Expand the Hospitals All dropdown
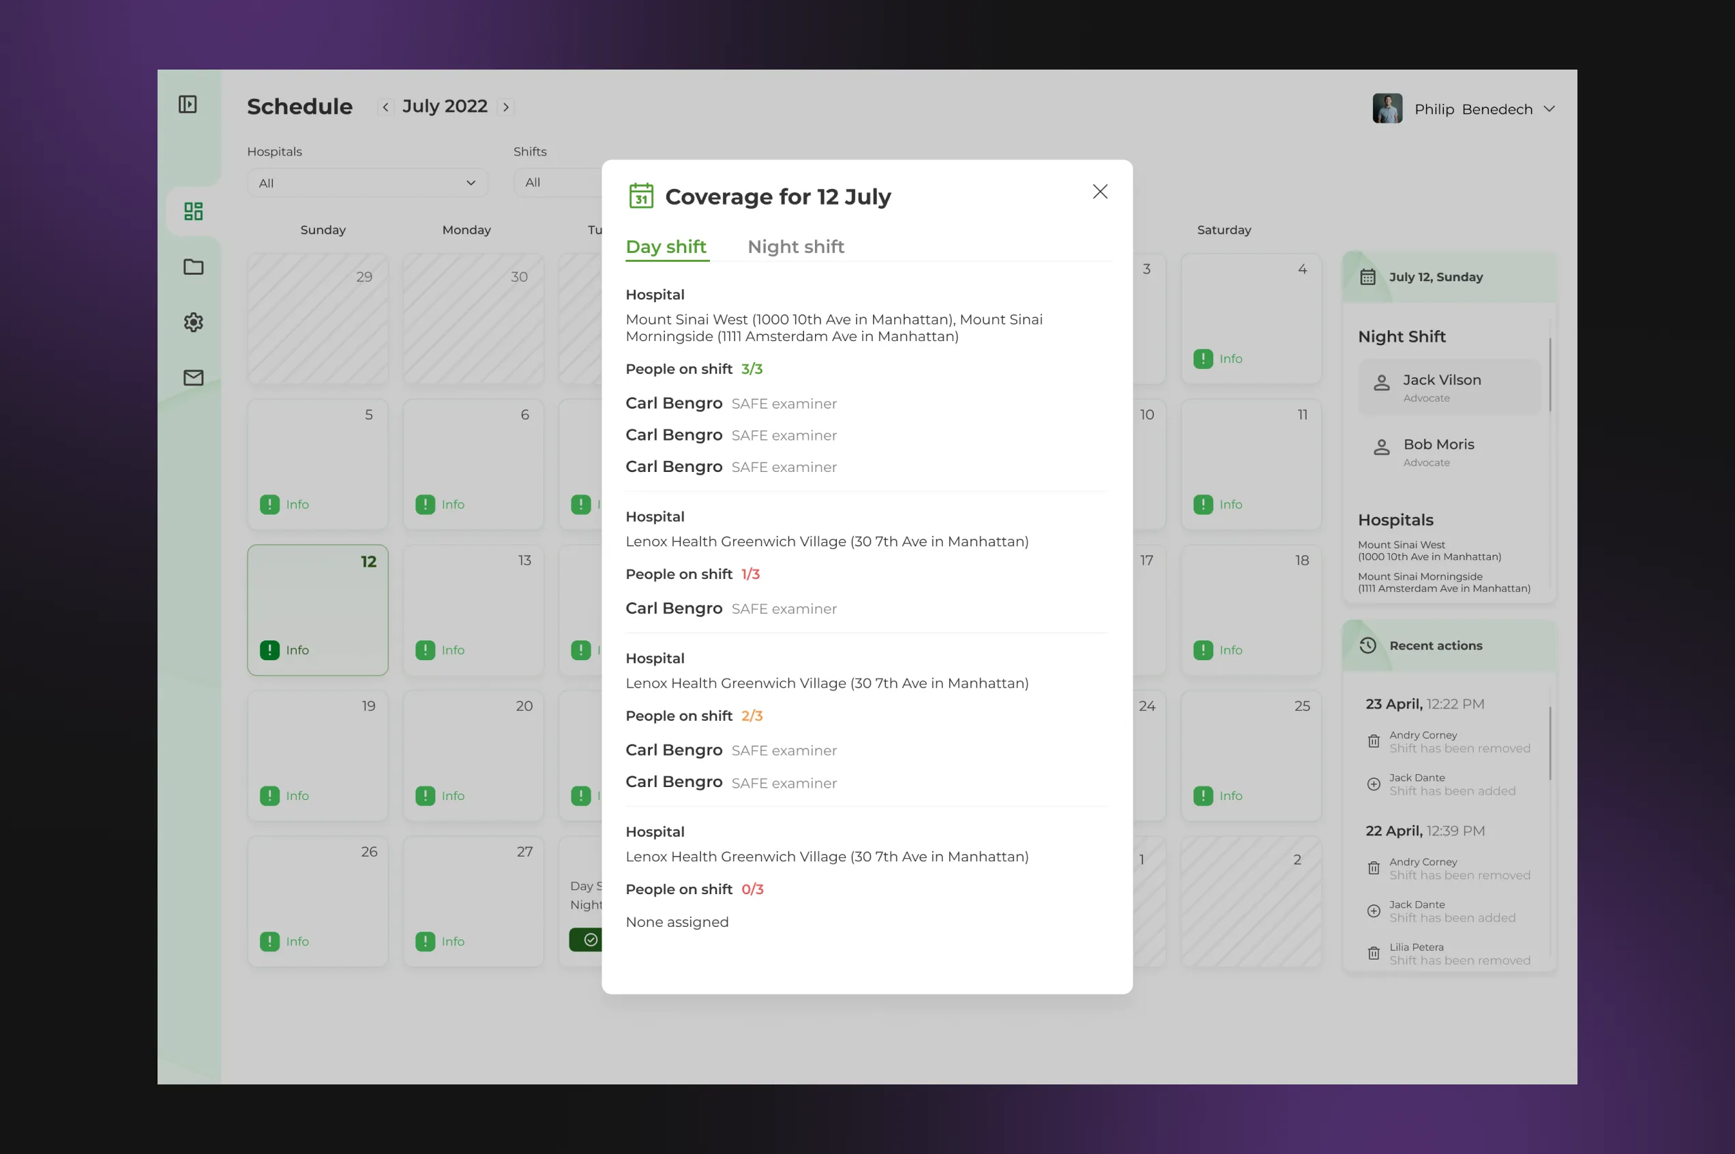Image resolution: width=1735 pixels, height=1154 pixels. 367,183
